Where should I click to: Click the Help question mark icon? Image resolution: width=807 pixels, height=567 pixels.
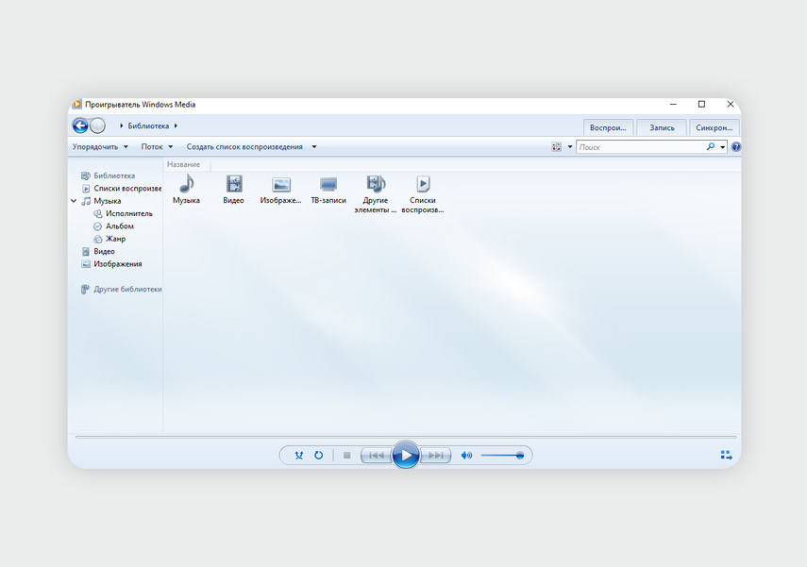click(x=736, y=146)
